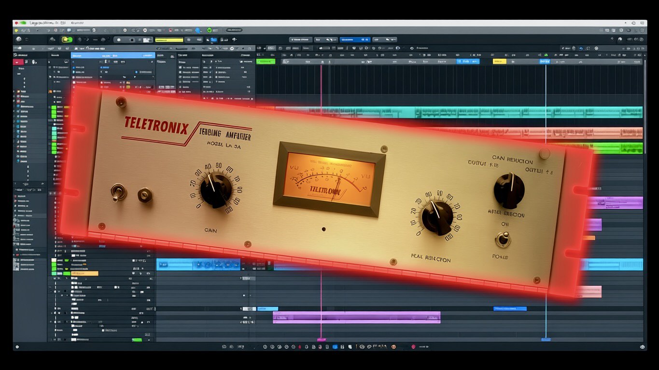Turn the Peak Reduction knob on the plugin
The height and width of the screenshot is (370, 659).
pos(437,218)
